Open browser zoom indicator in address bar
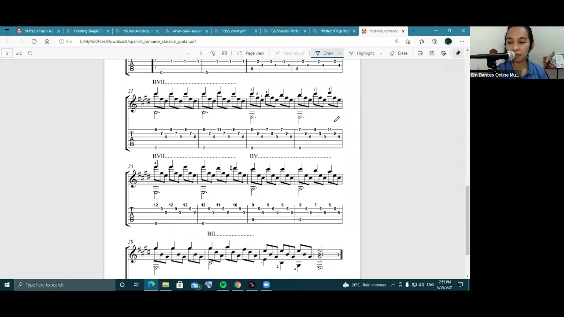Screen dimensions: 564x317 [397, 41]
